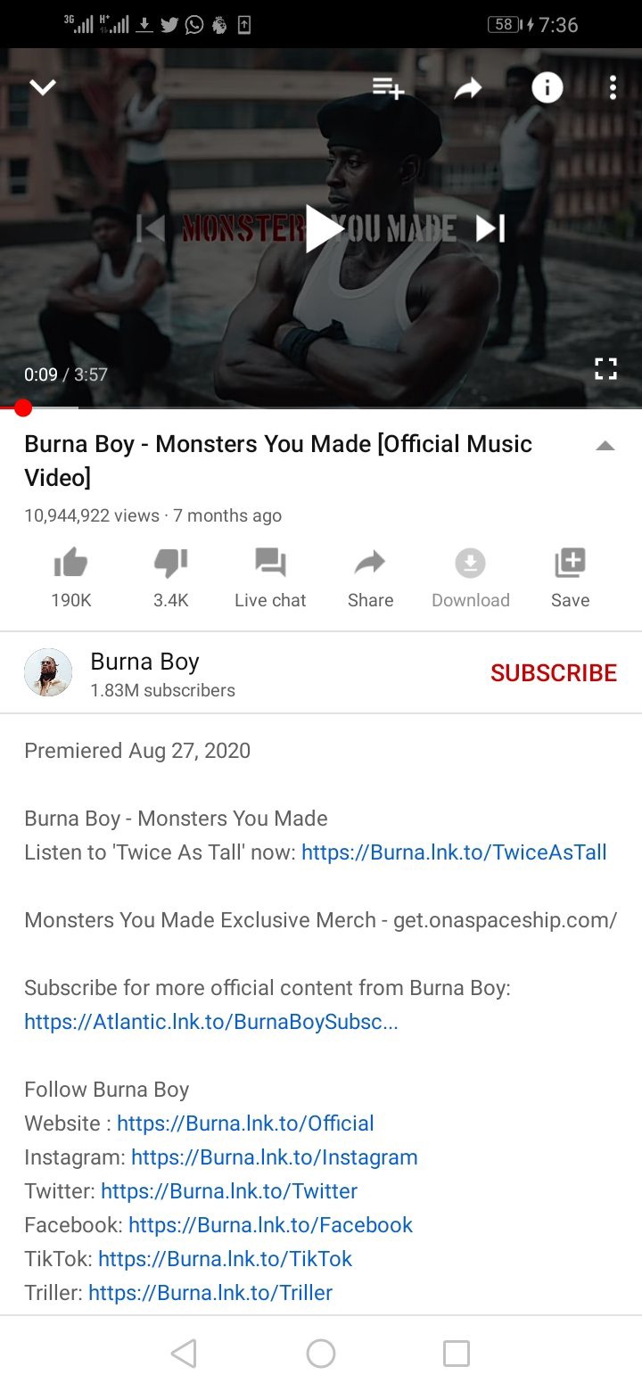The height and width of the screenshot is (1391, 642).
Task: Click the red progress bar scrubber dot
Action: click(x=23, y=408)
